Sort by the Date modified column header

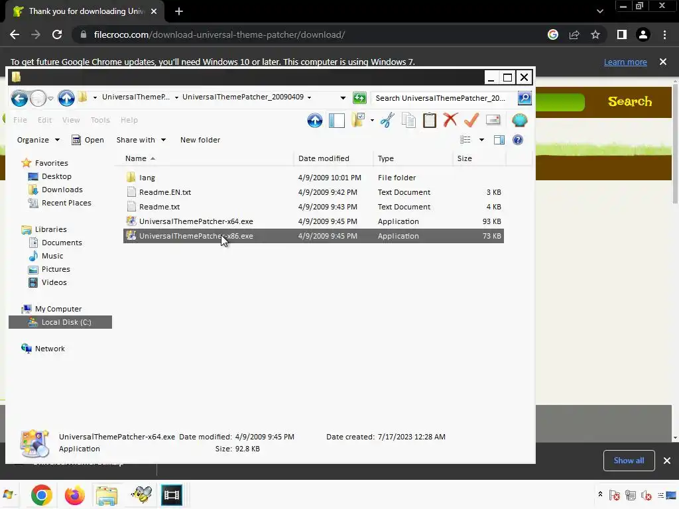pos(333,158)
